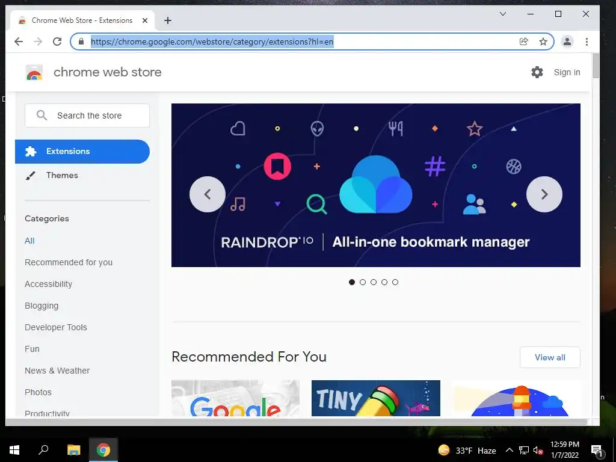Go back with the browser back arrow
The width and height of the screenshot is (616, 462).
(x=19, y=42)
